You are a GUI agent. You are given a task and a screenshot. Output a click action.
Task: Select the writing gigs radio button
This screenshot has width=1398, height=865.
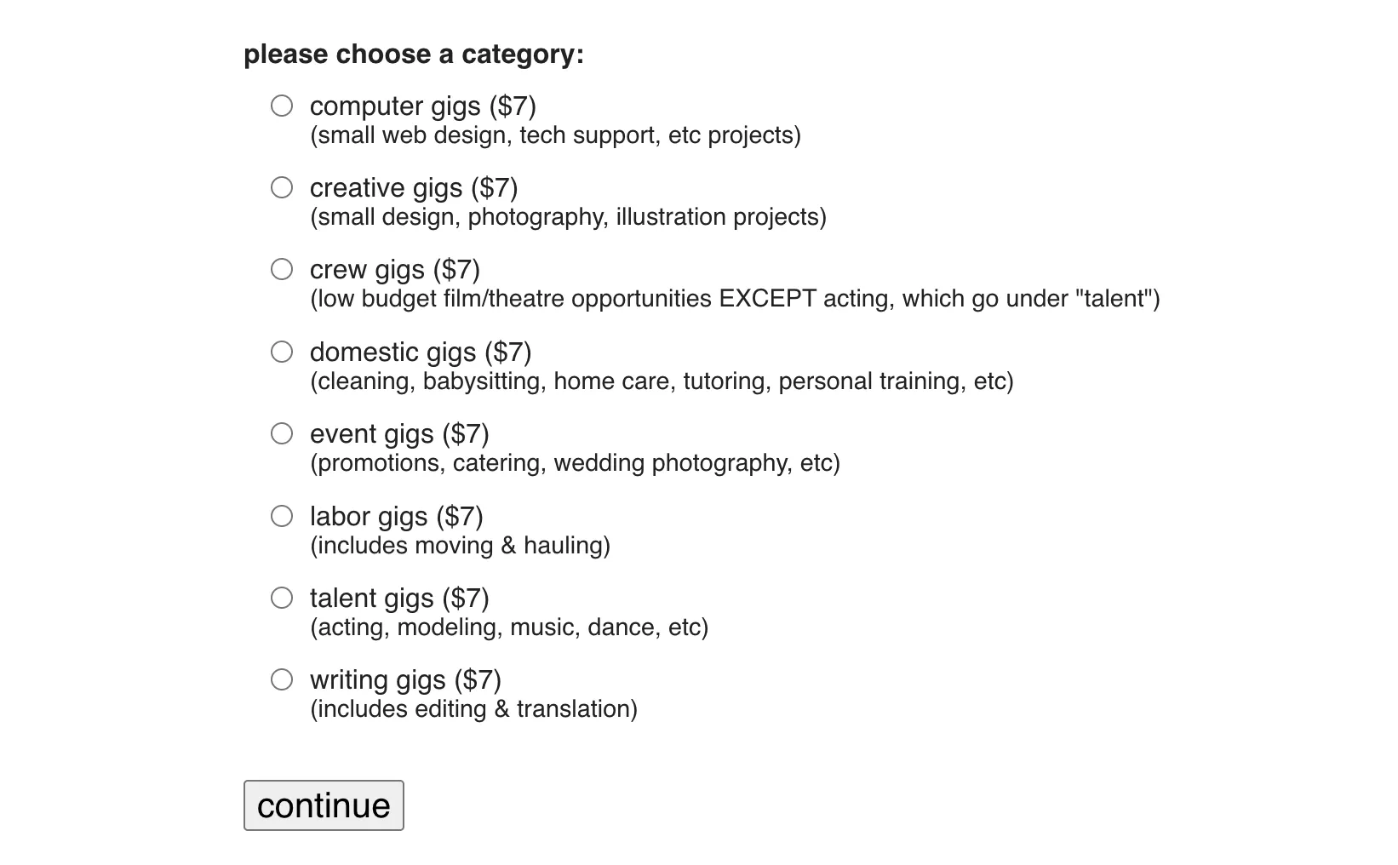coord(282,679)
